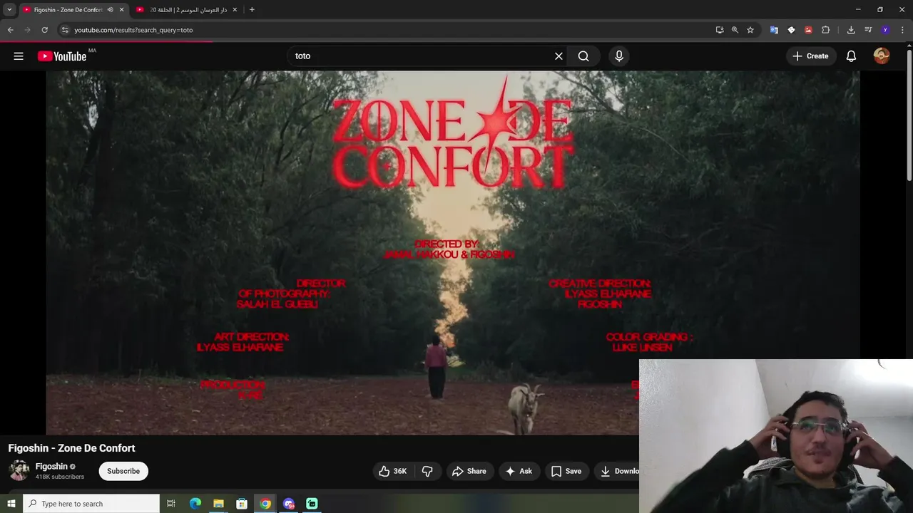Click the Ask button under the video
Viewport: 913px width, 513px height.
[x=519, y=471]
